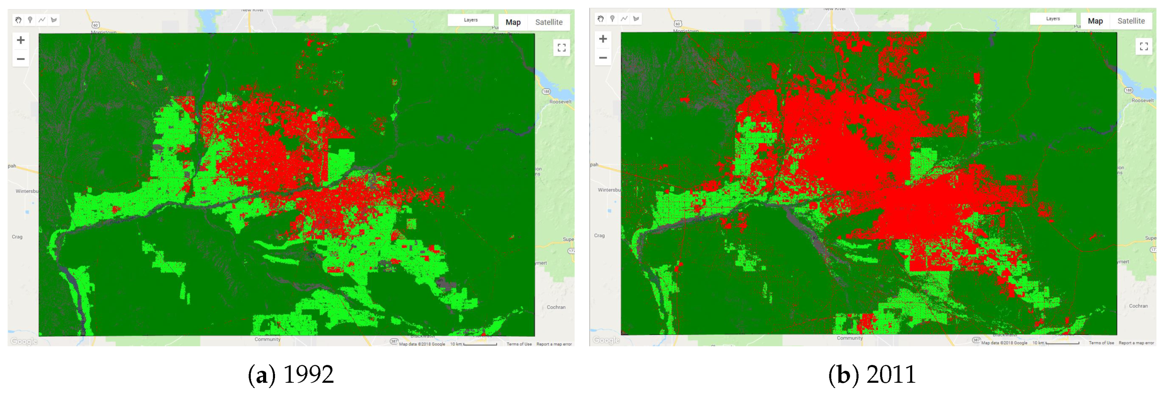The image size is (1165, 393).
Task: Choose the add marker tool on 2011 map
Action: tap(612, 18)
